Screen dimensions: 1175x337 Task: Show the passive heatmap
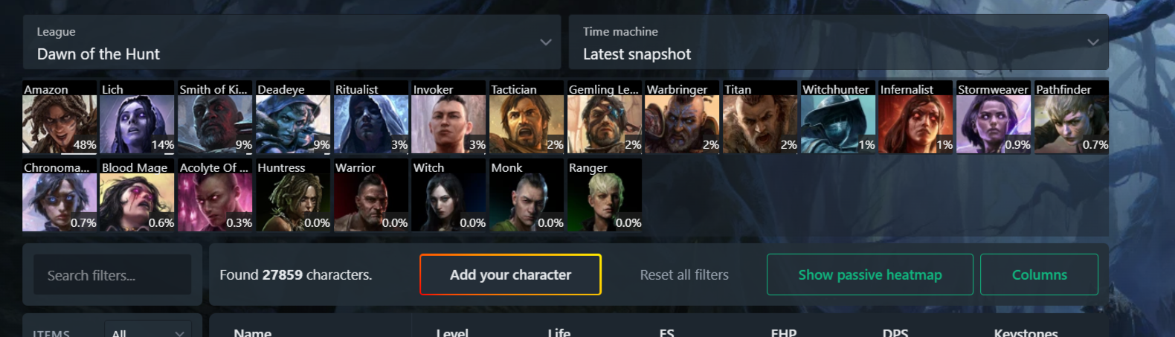tap(870, 275)
